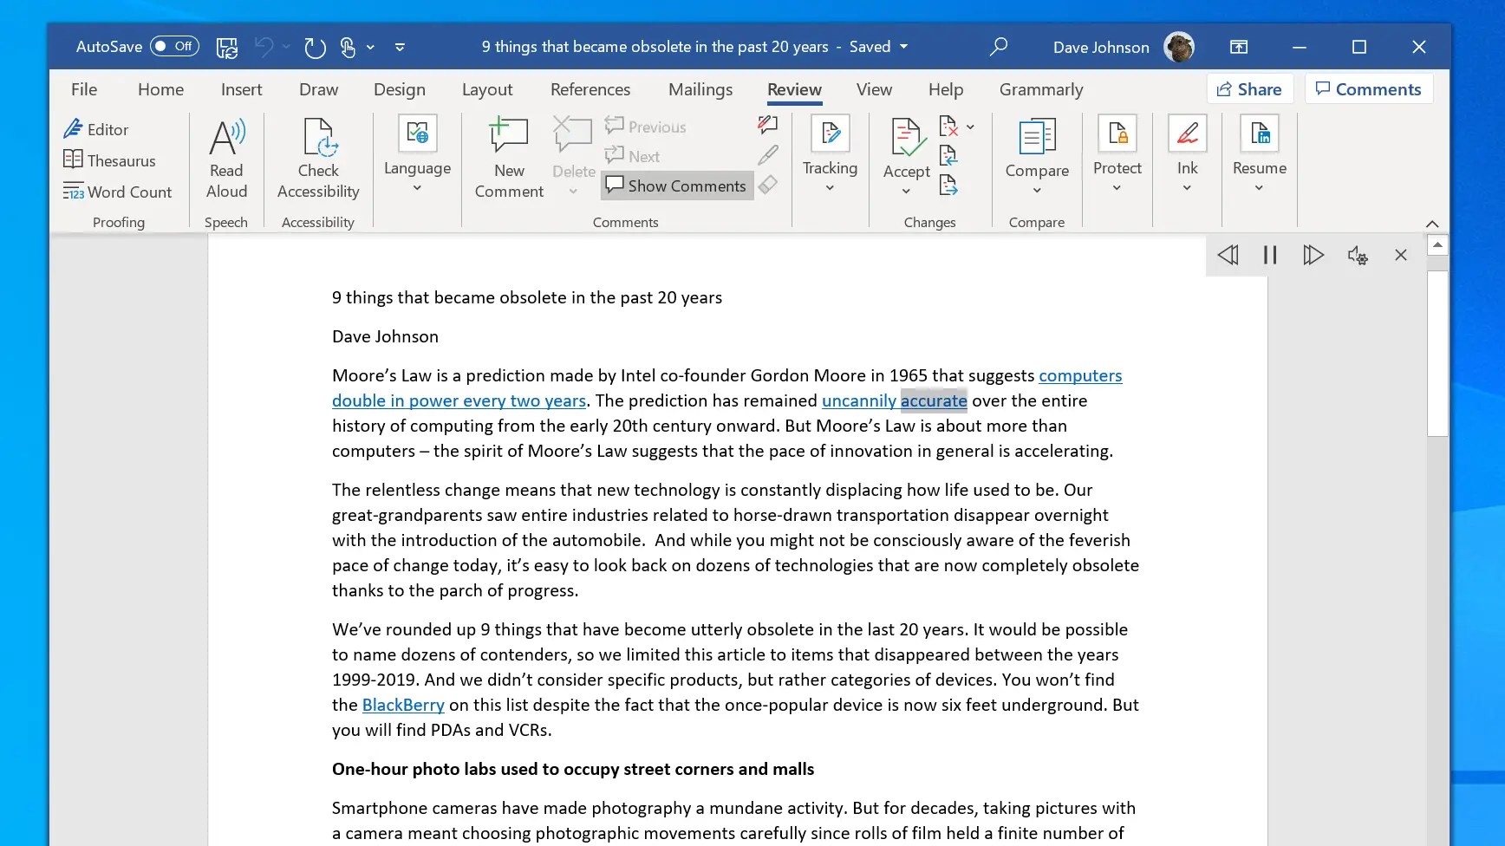This screenshot has width=1505, height=846.
Task: Open Read Aloud voice settings
Action: pos(1358,255)
